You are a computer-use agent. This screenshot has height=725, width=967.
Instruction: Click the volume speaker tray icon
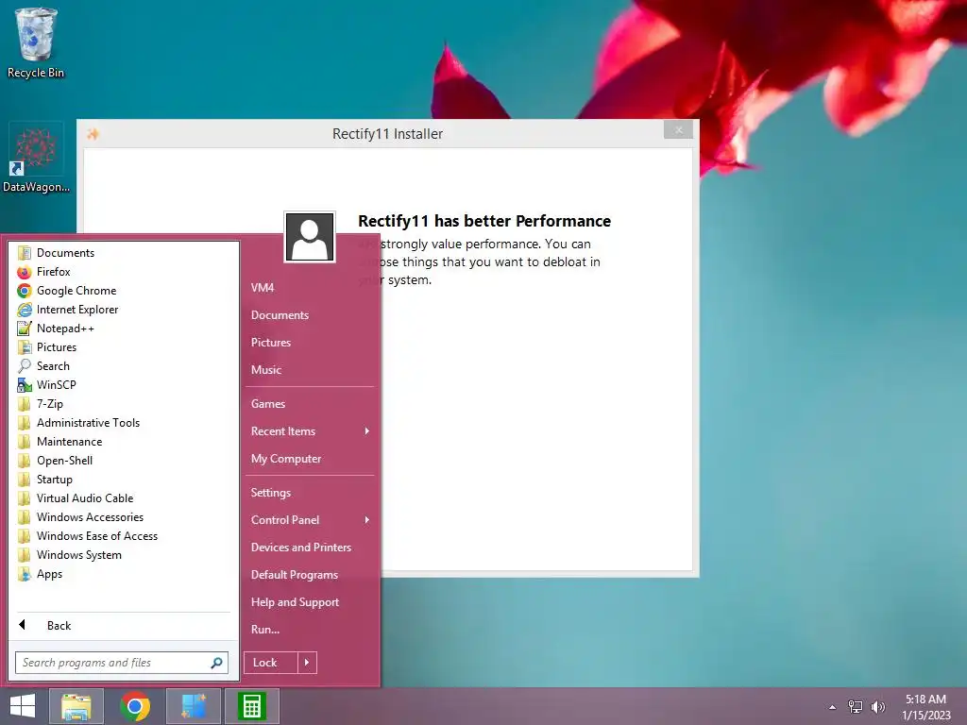pos(877,707)
